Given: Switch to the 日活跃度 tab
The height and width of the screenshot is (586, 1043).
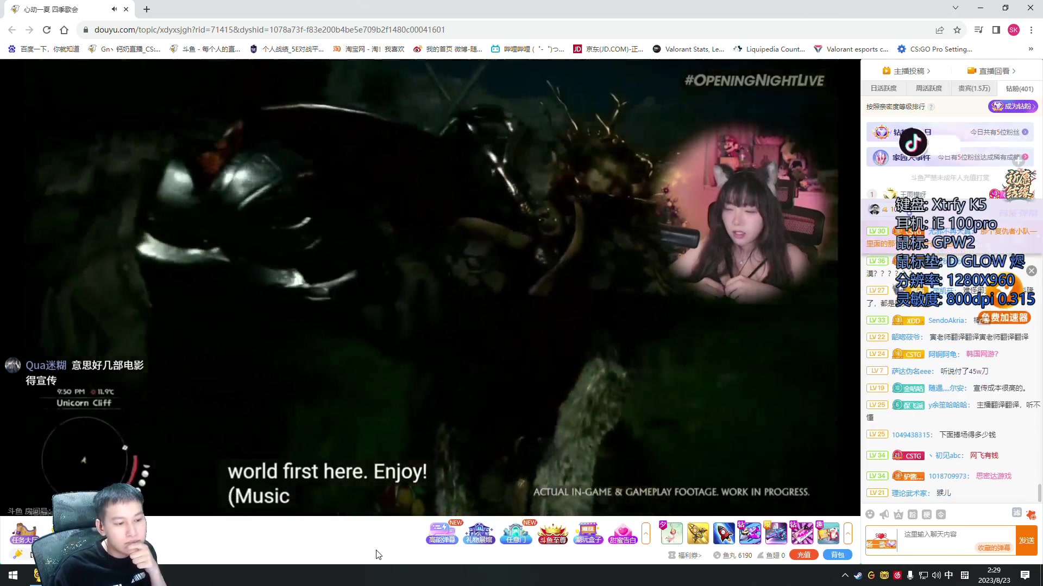Looking at the screenshot, I should click(x=884, y=88).
